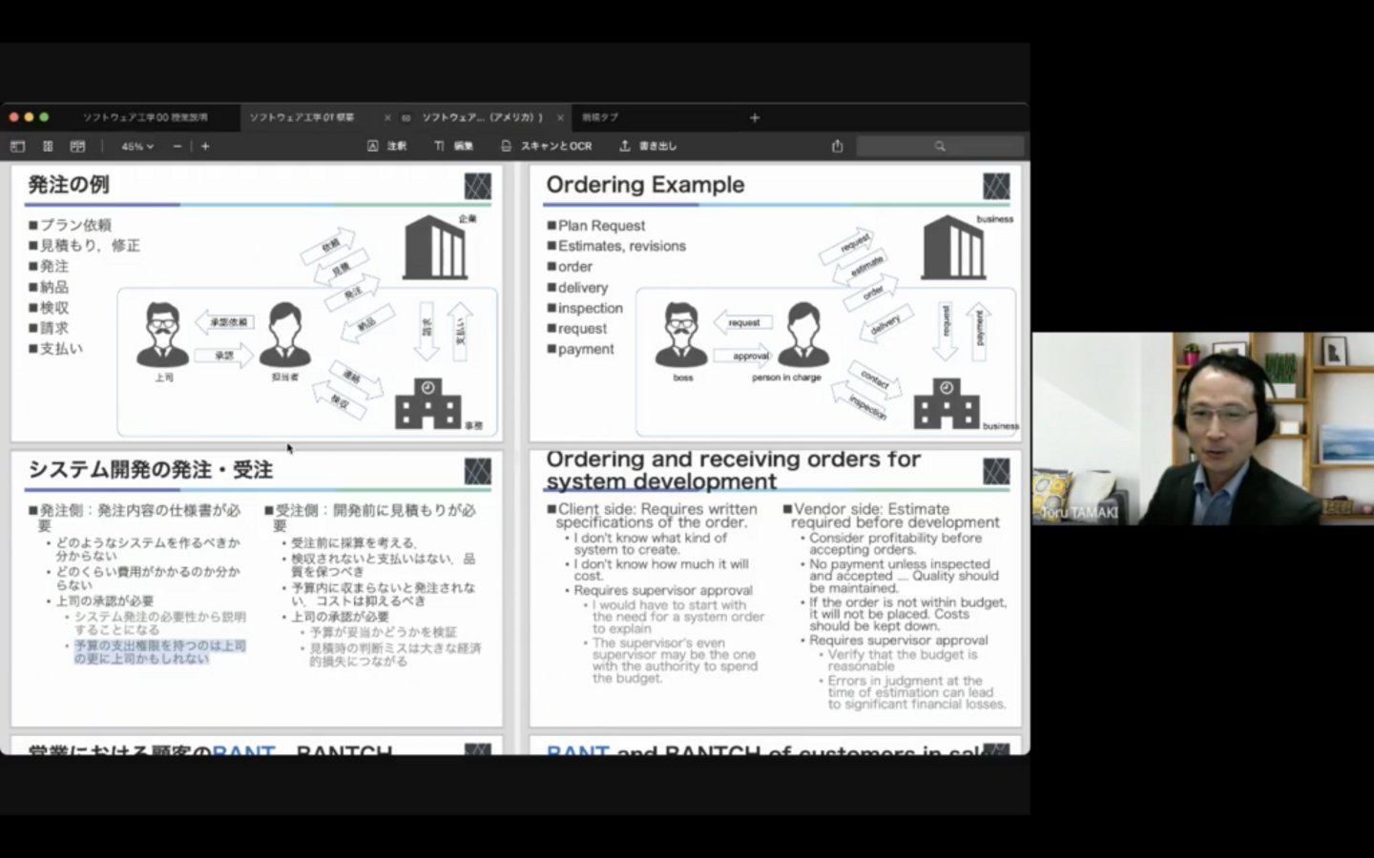
Task: Click Toru TAMAKI's video tile
Action: click(1202, 428)
